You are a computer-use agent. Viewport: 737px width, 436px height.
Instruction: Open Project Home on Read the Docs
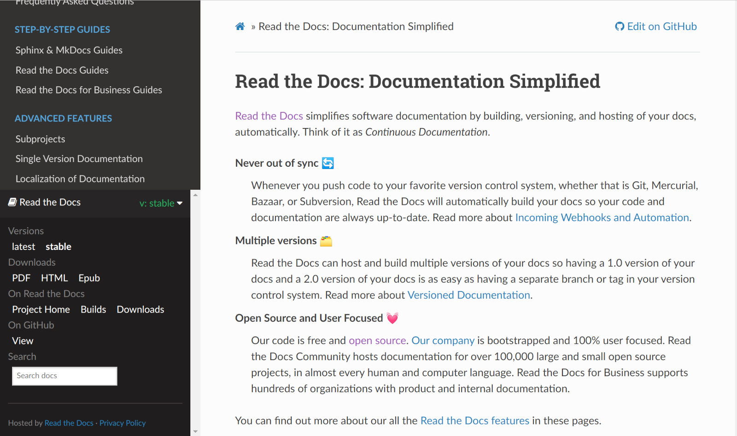[x=41, y=309]
